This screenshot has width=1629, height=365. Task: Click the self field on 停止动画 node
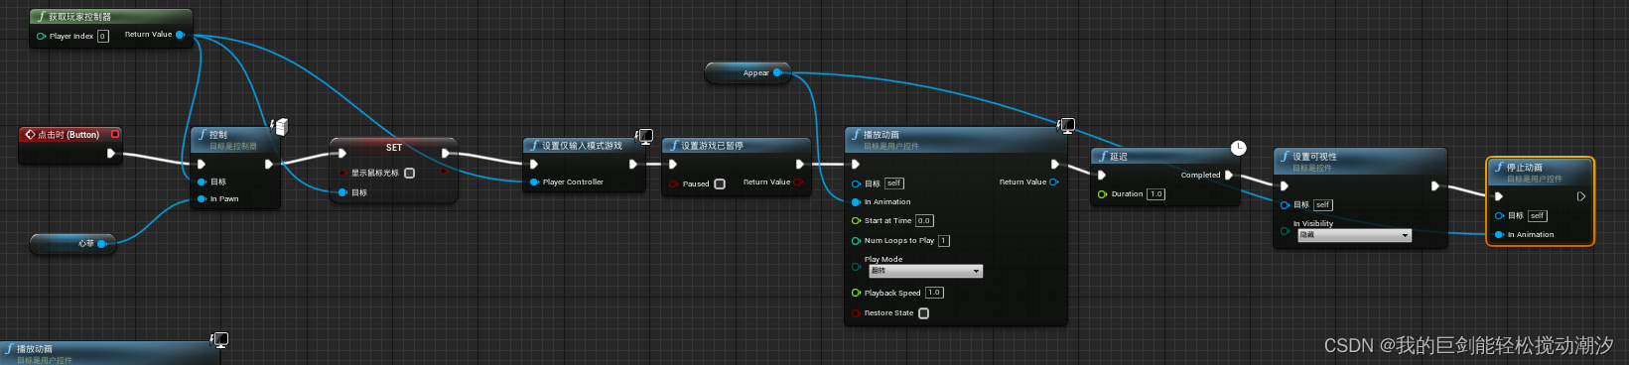(1537, 215)
